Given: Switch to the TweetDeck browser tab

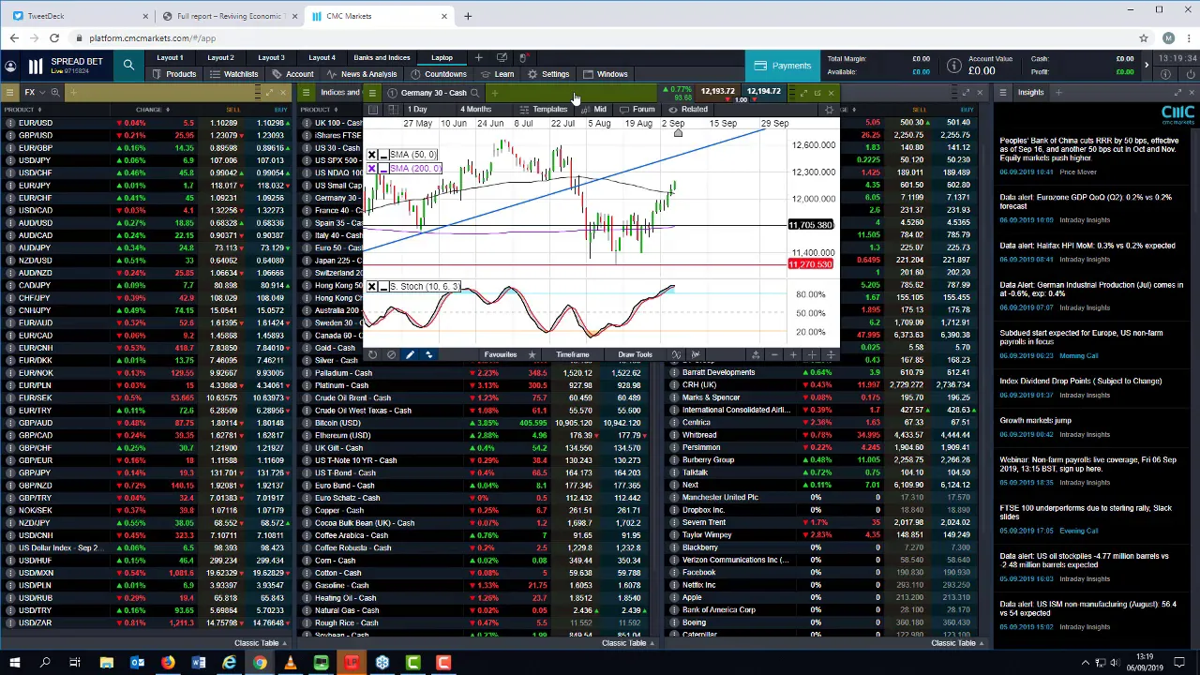Looking at the screenshot, I should point(80,16).
